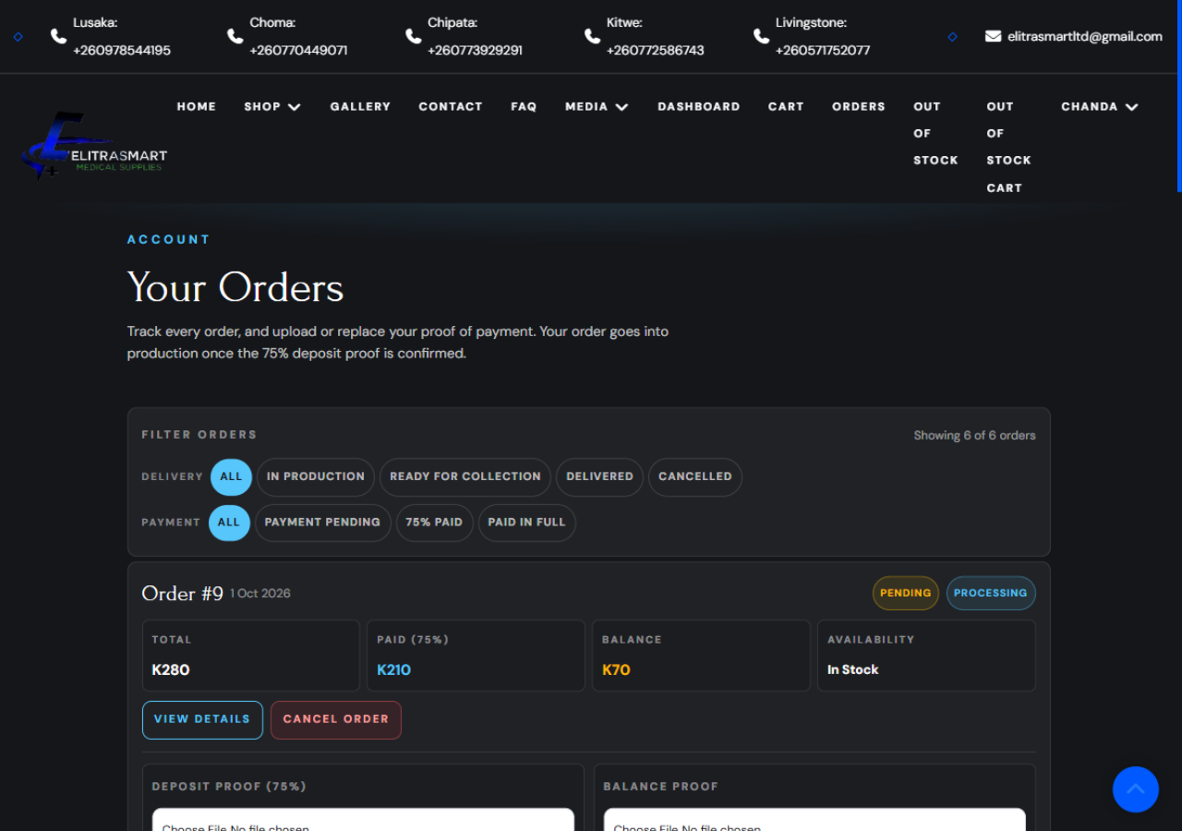
Task: Open the Orders nav link
Action: (859, 106)
